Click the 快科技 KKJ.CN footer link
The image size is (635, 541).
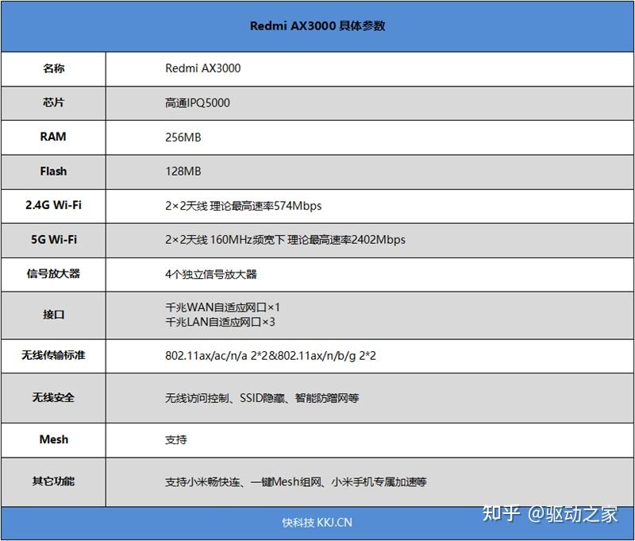point(317,523)
